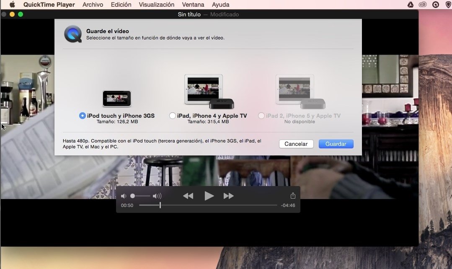Click the Sin título window title
Screen dimensions: 452x269
point(189,14)
